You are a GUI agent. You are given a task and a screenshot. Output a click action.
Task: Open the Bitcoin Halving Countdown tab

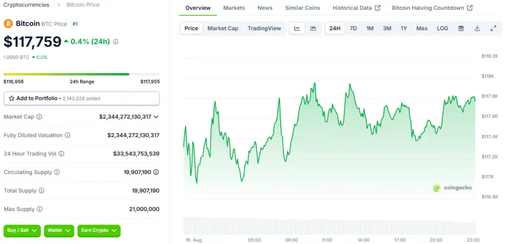coord(432,8)
